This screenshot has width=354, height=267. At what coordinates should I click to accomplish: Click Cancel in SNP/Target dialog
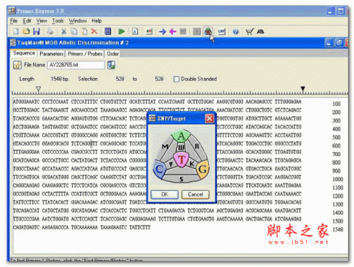195,194
